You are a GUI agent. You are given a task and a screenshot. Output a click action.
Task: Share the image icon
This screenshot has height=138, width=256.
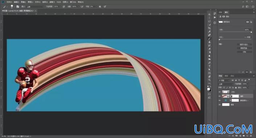coord(253,7)
